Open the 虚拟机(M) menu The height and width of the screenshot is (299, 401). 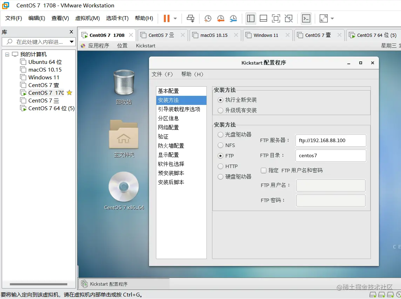coord(88,18)
